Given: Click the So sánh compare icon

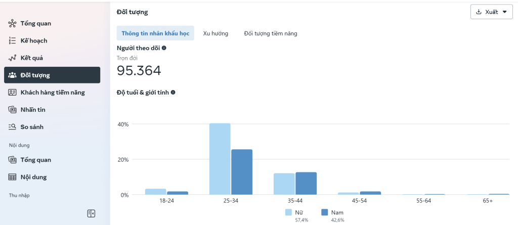Looking at the screenshot, I should pos(13,127).
